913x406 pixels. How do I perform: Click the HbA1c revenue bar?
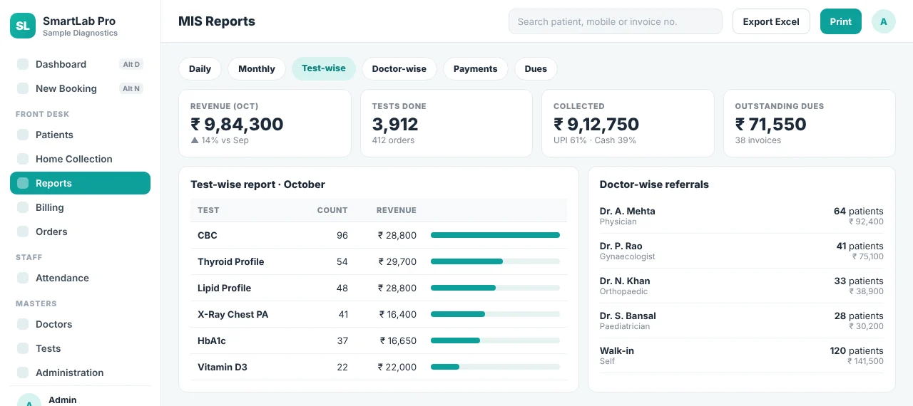click(x=495, y=340)
